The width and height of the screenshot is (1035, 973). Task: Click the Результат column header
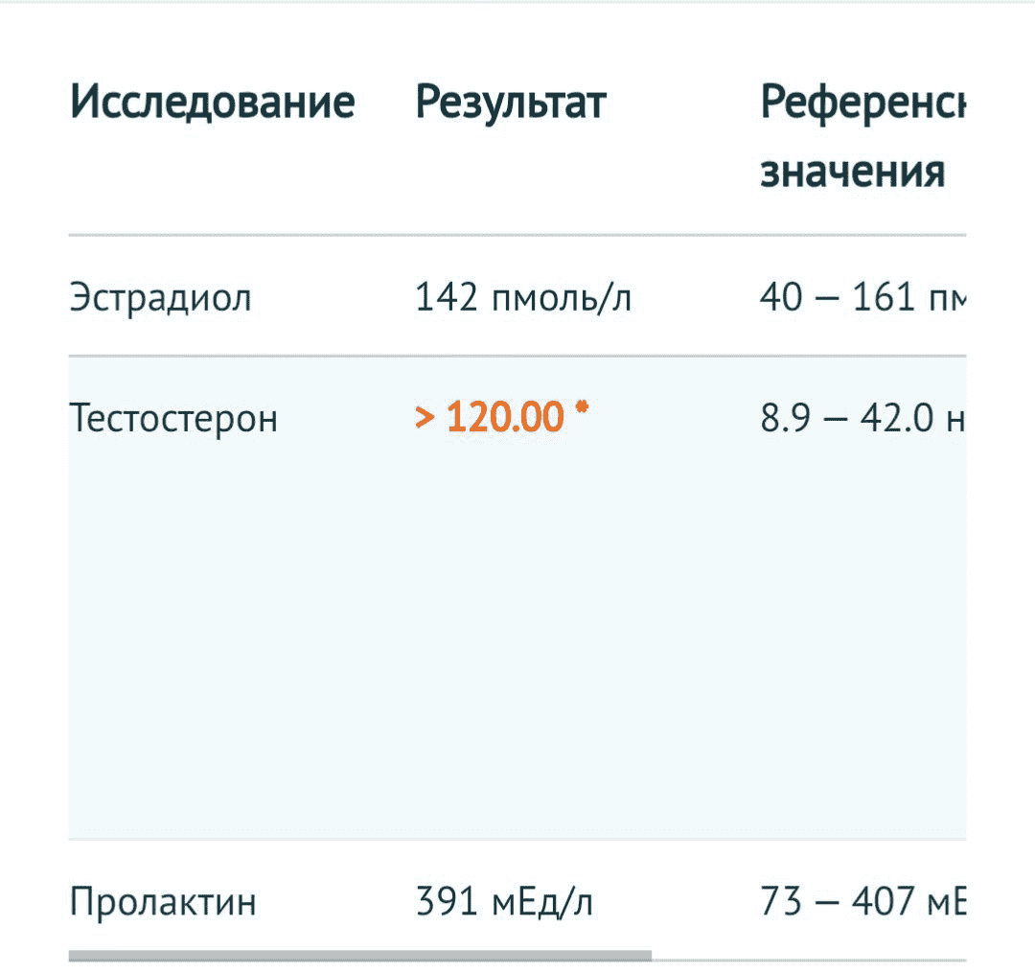[511, 103]
